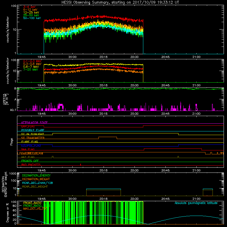This screenshot has width=227, height=227.
Task: Select the green '25-50 keV' legend label
Action: tap(31, 15)
